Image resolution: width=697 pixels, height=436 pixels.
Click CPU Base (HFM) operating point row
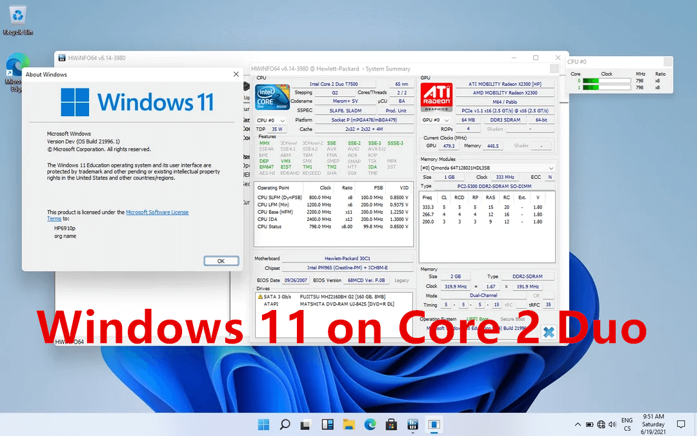pyautogui.click(x=333, y=213)
